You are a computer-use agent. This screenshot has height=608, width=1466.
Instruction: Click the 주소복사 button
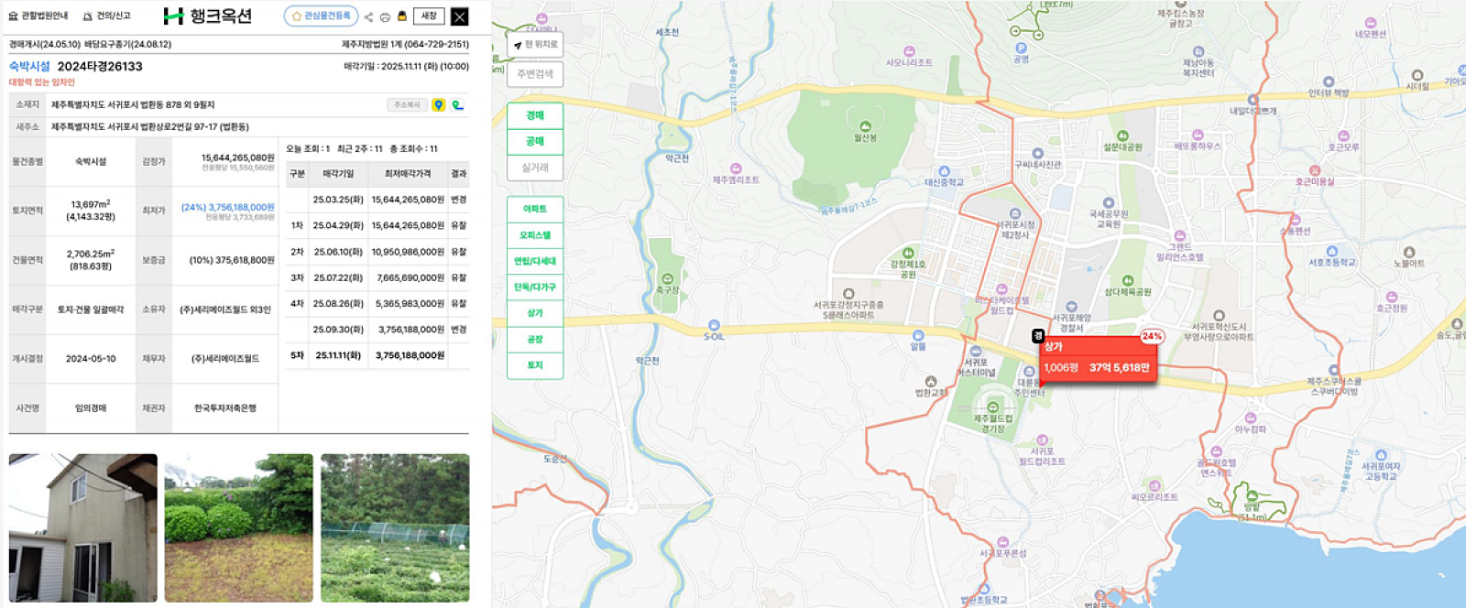(407, 105)
